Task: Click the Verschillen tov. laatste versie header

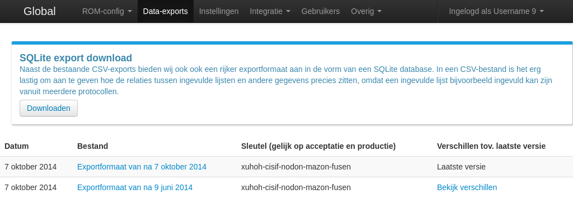Action: (x=491, y=146)
